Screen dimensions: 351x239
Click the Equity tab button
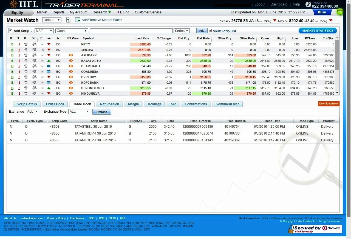[17, 13]
